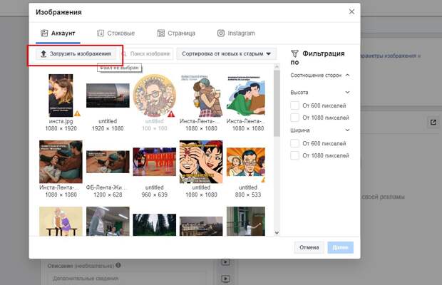Click orange warning icon on инста.jpg
442x285 pixels.
(x=77, y=114)
